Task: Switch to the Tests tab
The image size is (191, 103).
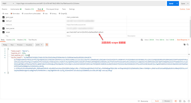Action: [x=64, y=9]
